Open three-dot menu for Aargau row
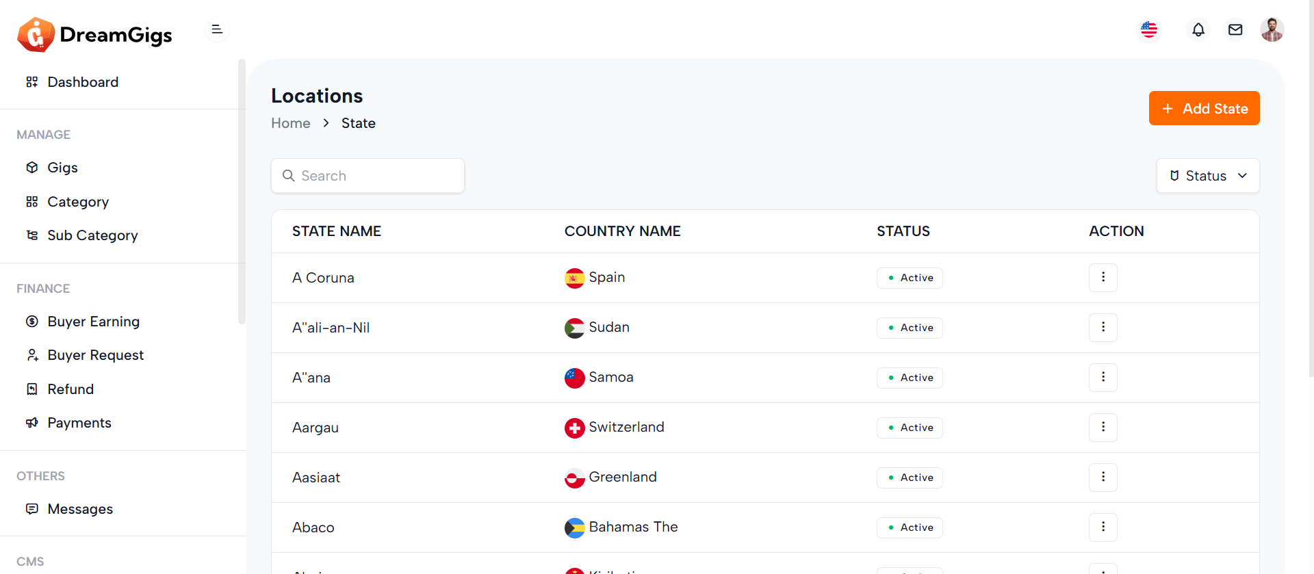 pyautogui.click(x=1103, y=428)
